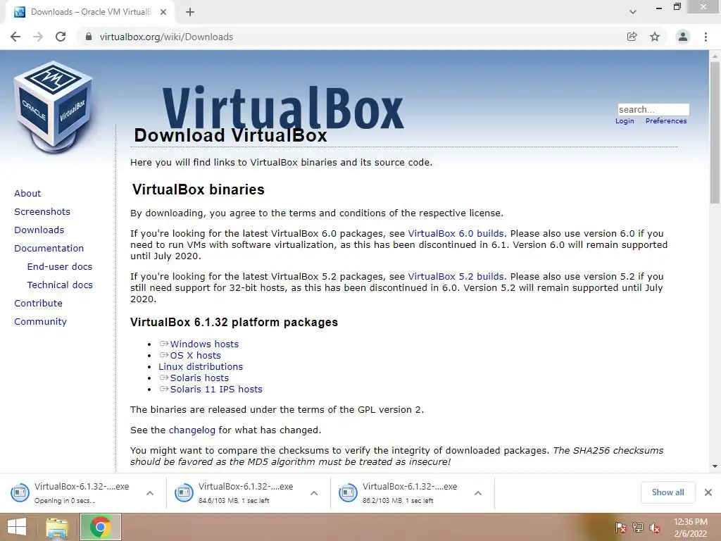The image size is (721, 541).
Task: Open Contribute in the sidebar
Action: pyautogui.click(x=38, y=304)
